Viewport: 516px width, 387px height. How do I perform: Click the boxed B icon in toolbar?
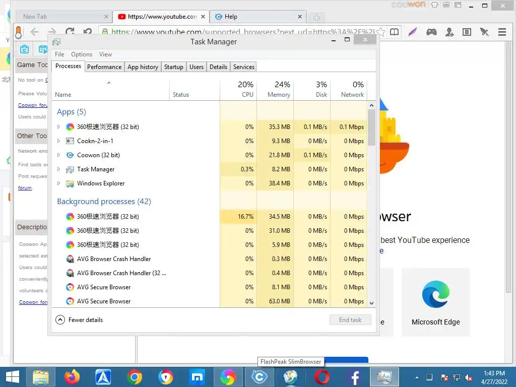tap(467, 32)
